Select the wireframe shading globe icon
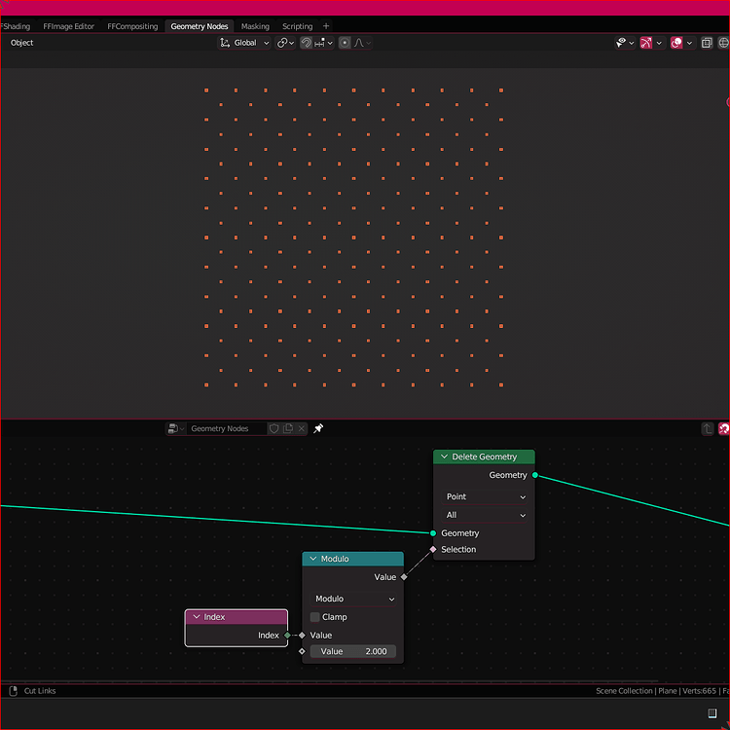The height and width of the screenshot is (730, 730). click(x=723, y=43)
